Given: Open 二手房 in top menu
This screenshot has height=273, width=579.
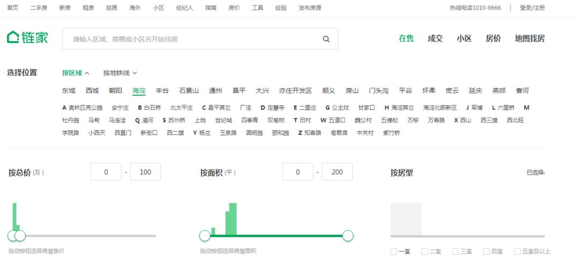Looking at the screenshot, I should pyautogui.click(x=39, y=7).
